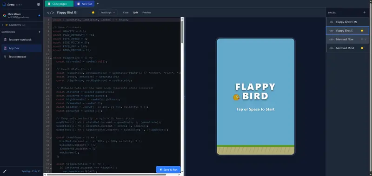
Task: Star the Mermaid Flow page
Action: tap(362, 39)
